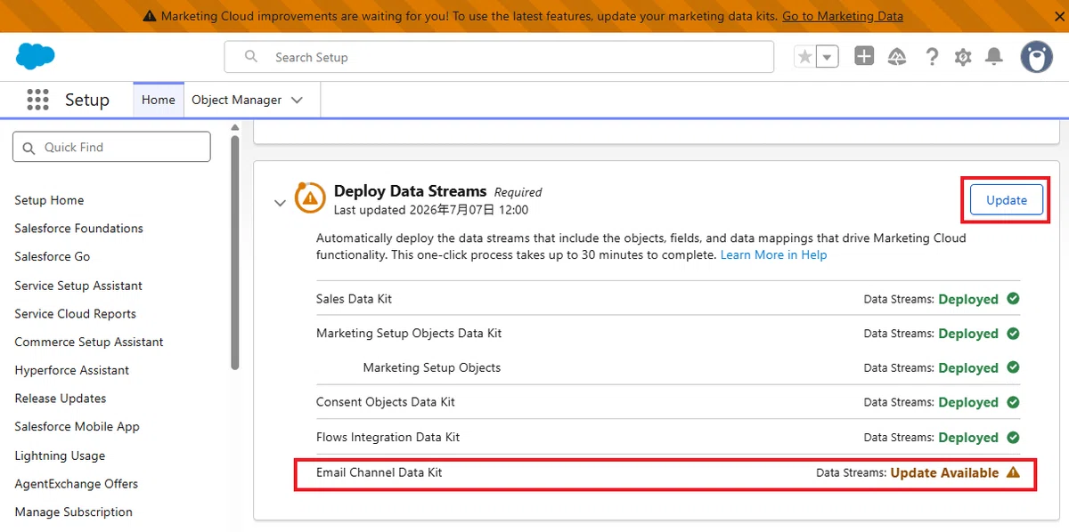
Task: Click the Consent Objects Data Kit label
Action: click(386, 402)
